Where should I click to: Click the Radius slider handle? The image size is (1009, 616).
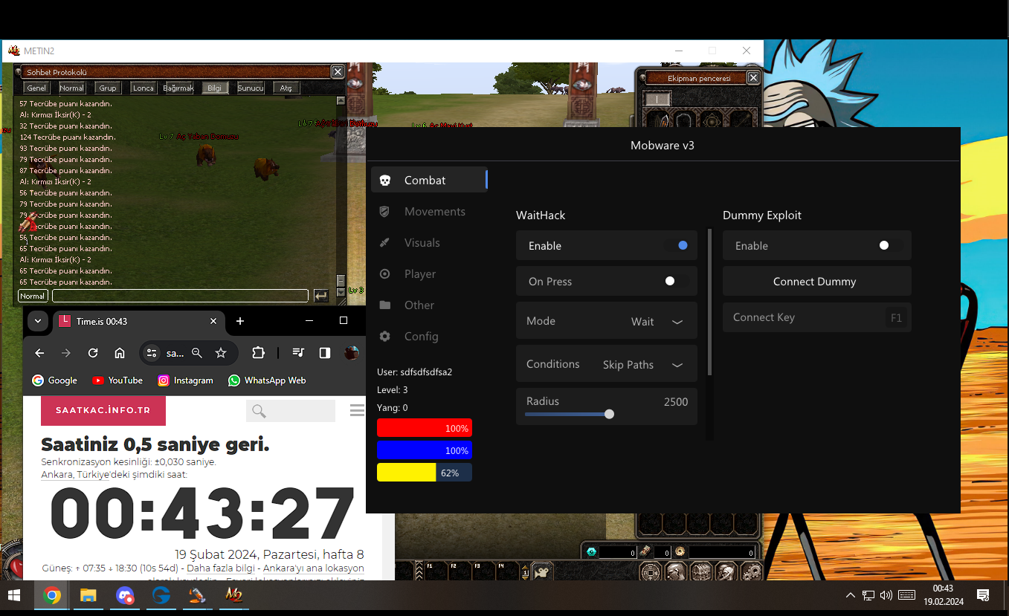[610, 415]
